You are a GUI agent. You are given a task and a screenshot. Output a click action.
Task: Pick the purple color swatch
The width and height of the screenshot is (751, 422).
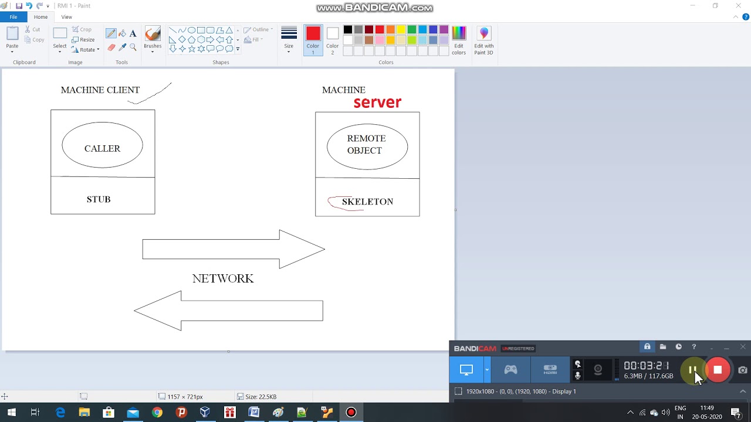444,30
